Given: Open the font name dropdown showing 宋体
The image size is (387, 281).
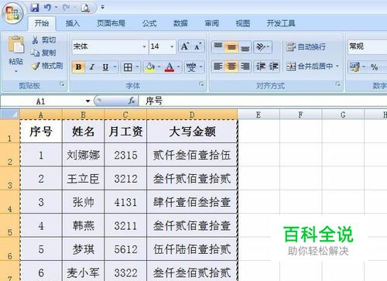Looking at the screenshot, I should (x=144, y=46).
